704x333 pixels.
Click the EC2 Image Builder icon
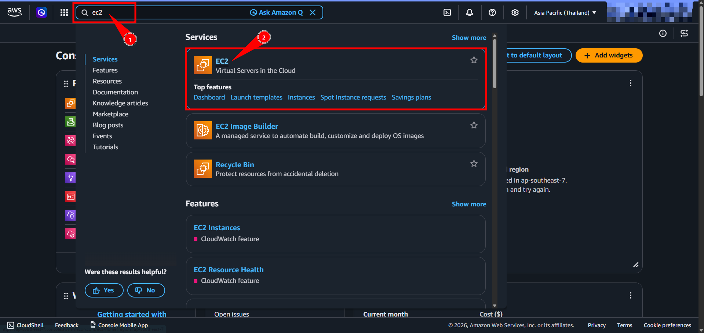203,130
